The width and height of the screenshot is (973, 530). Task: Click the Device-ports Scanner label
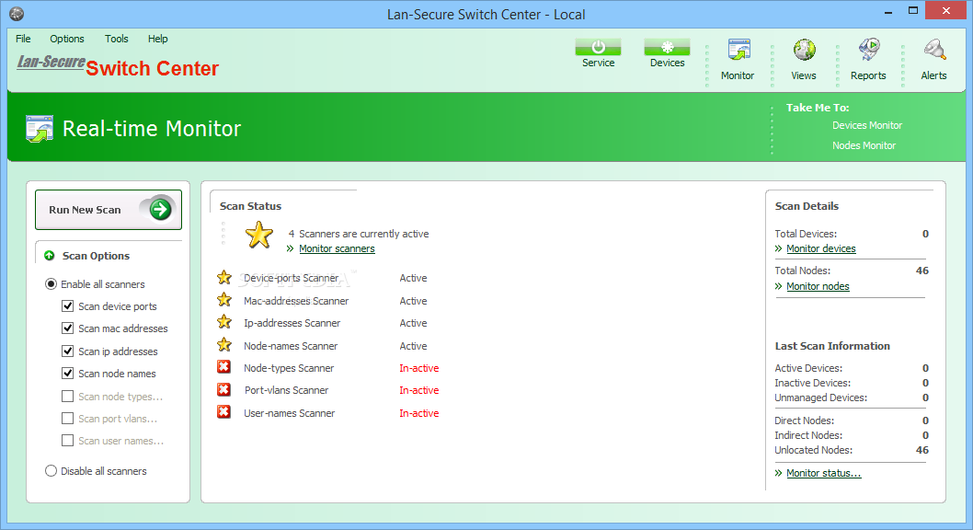[x=291, y=278]
